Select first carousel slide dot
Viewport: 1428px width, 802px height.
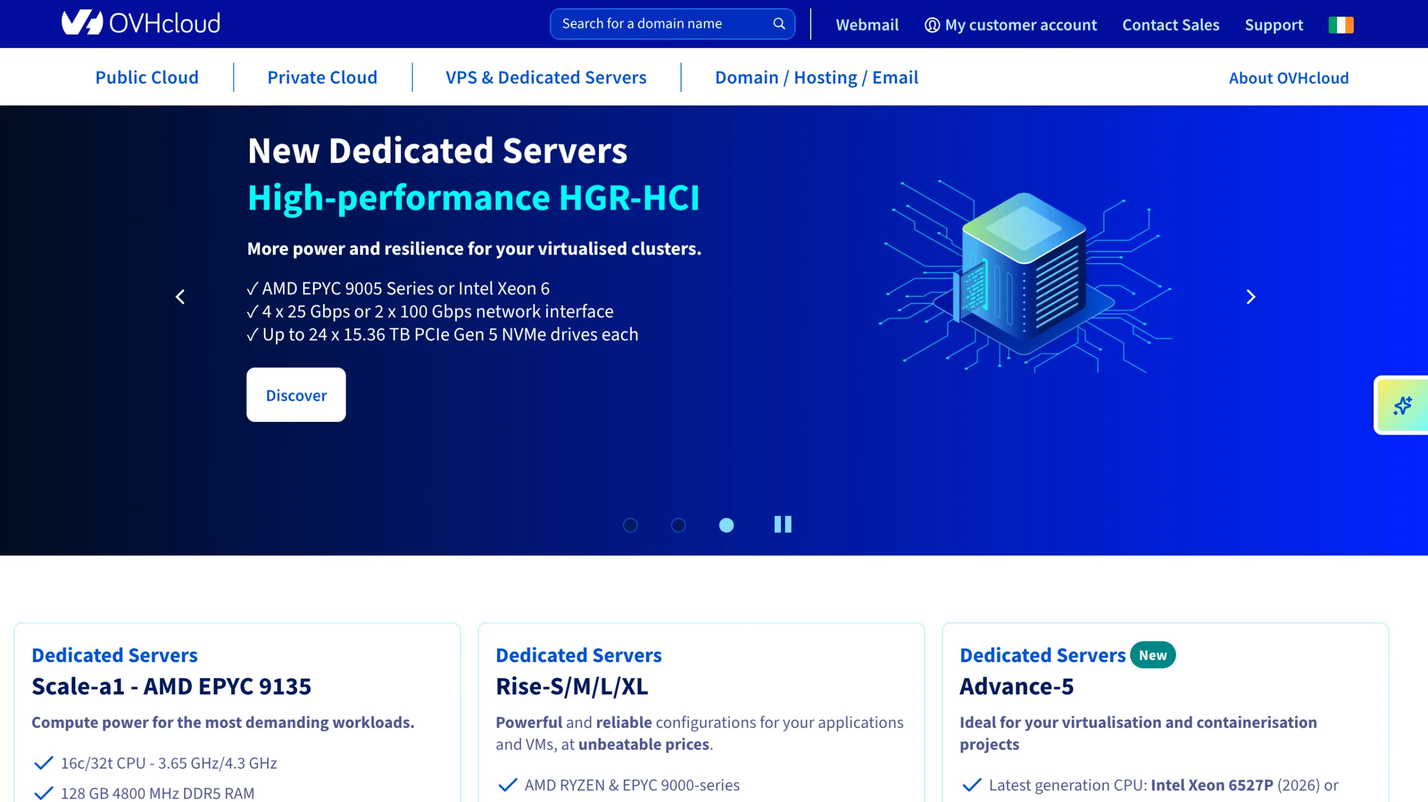pyautogui.click(x=630, y=525)
